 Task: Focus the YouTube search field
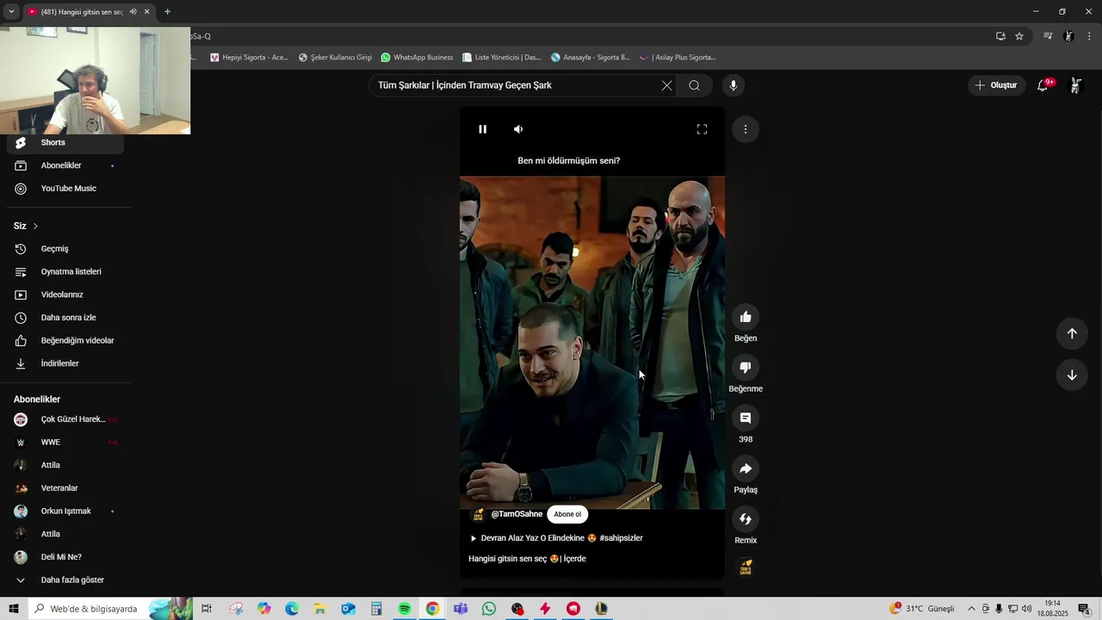pyautogui.click(x=513, y=85)
